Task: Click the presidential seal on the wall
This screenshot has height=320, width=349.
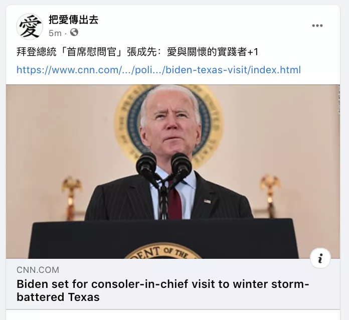Action: click(x=168, y=125)
